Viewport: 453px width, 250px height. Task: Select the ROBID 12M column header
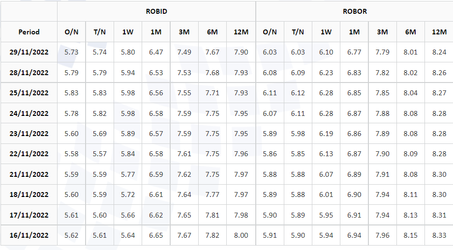241,32
